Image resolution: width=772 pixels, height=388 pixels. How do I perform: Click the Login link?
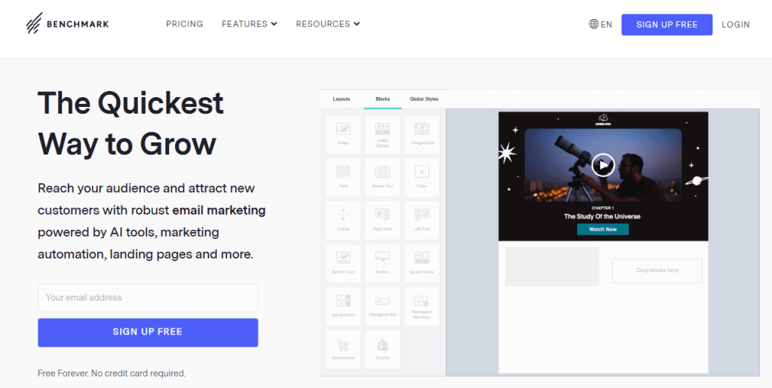point(735,24)
